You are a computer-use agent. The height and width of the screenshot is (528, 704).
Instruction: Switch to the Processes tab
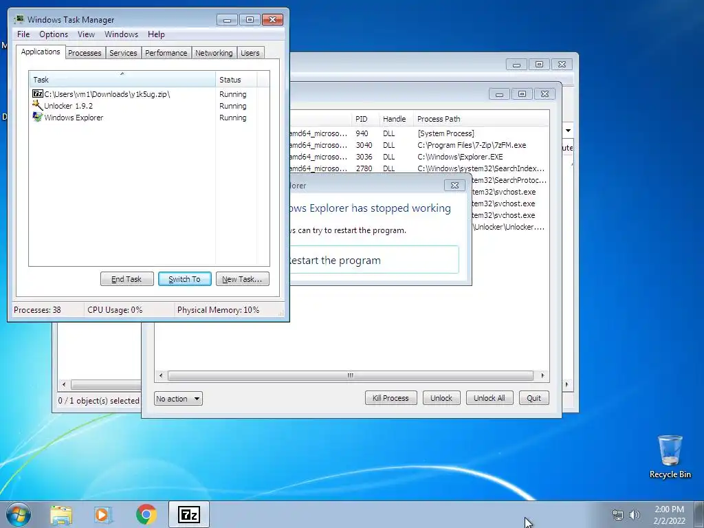tap(85, 53)
